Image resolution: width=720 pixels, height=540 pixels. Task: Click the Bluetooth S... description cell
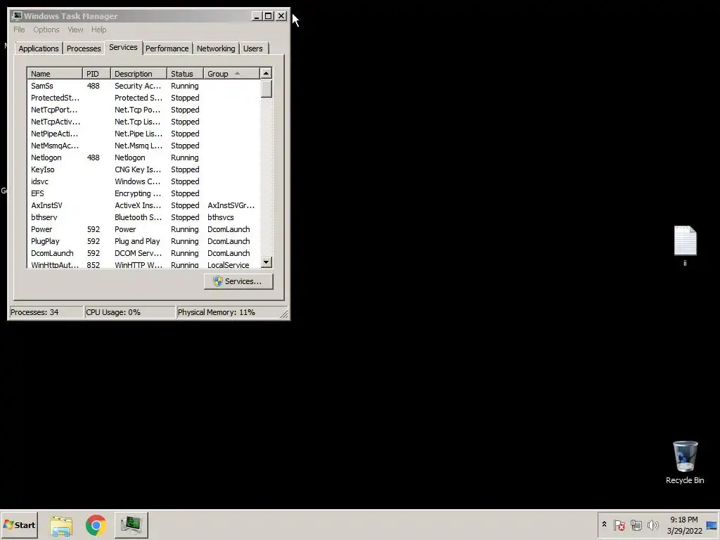pyautogui.click(x=139, y=217)
